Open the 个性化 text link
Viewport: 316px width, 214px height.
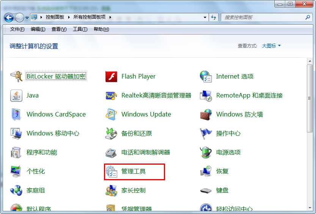coord(36,172)
